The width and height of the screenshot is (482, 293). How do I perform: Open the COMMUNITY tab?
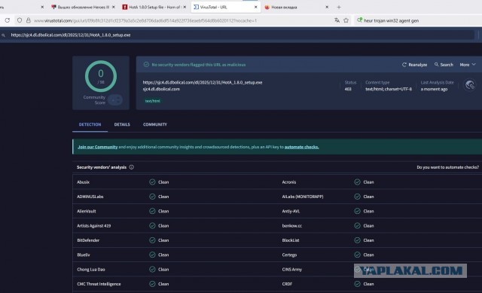[x=155, y=124]
